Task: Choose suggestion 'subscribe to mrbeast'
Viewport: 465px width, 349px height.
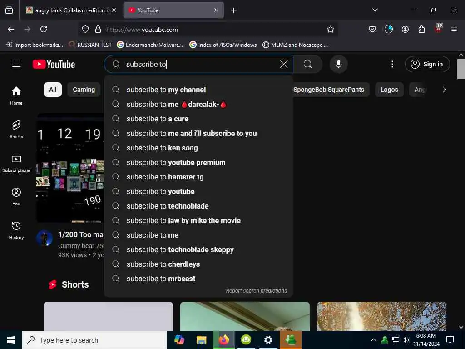Action: click(x=198, y=279)
